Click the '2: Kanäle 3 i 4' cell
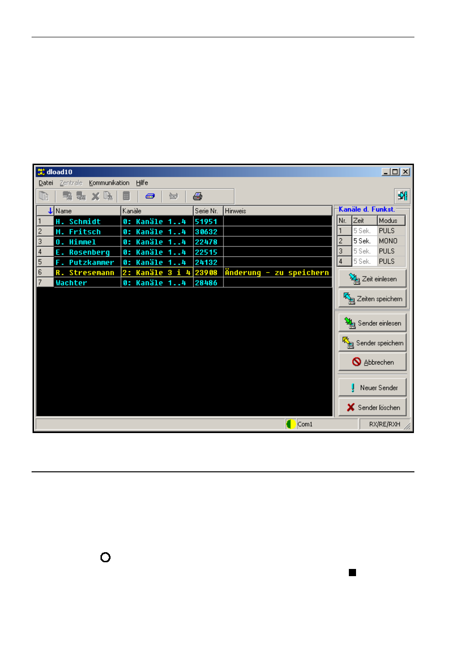The image size is (457, 646). pyautogui.click(x=157, y=273)
